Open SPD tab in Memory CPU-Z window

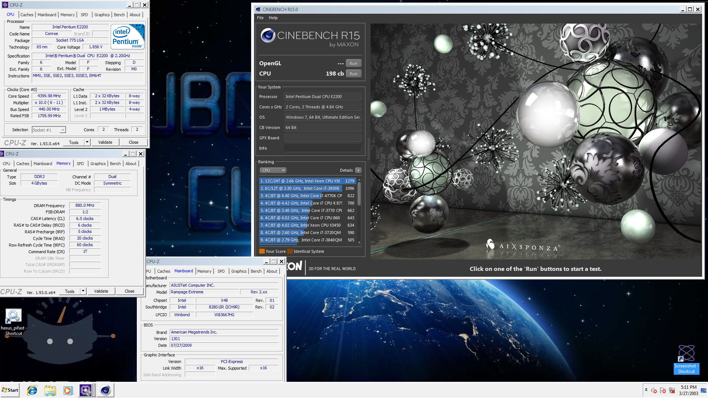(80, 164)
